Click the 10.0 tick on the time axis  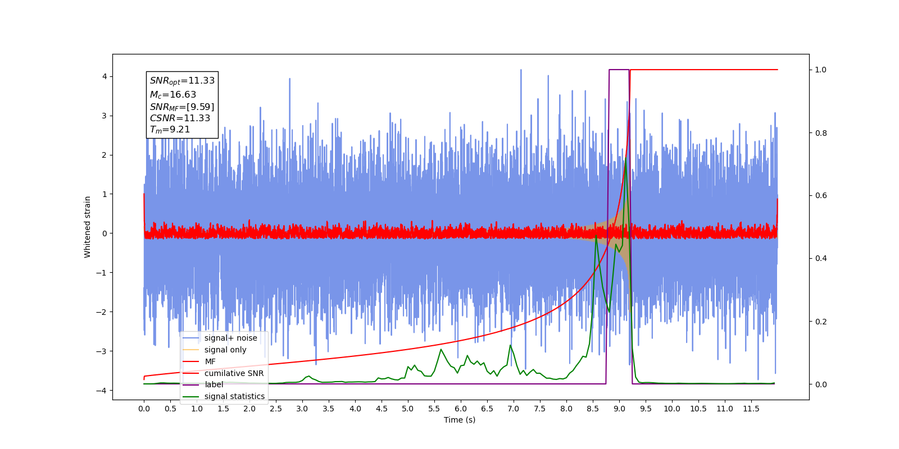672,409
